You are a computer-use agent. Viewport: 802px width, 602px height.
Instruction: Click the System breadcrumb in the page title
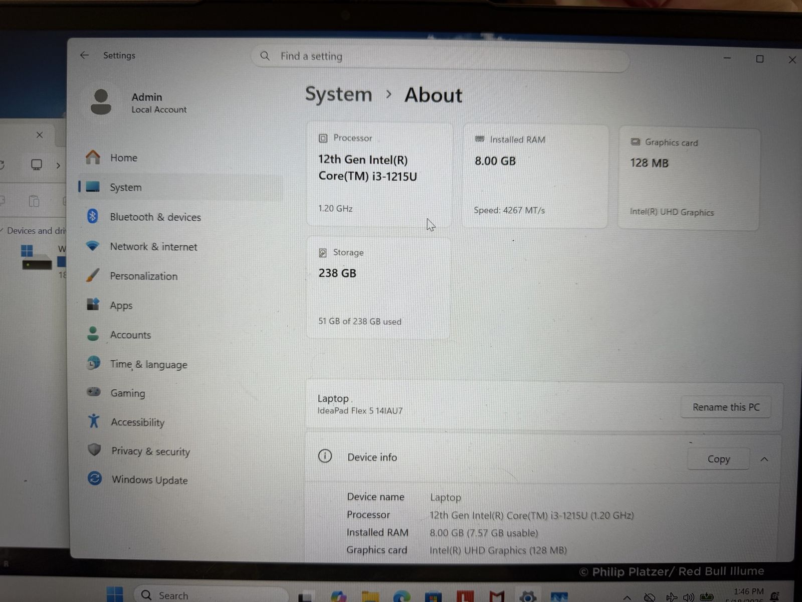339,94
